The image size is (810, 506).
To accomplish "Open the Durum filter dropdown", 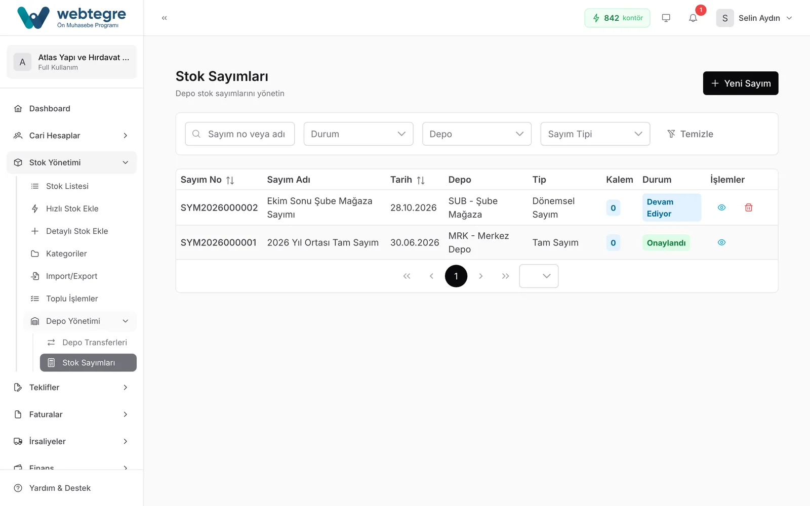I will pyautogui.click(x=358, y=134).
